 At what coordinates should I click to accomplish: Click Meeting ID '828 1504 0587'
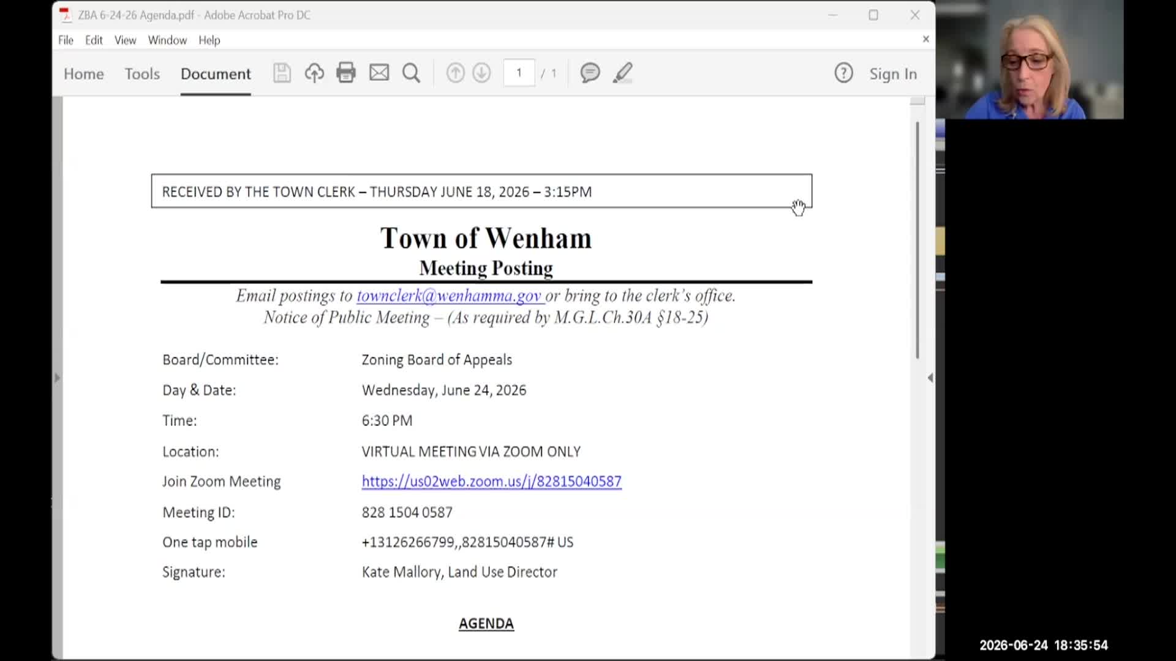(x=407, y=512)
